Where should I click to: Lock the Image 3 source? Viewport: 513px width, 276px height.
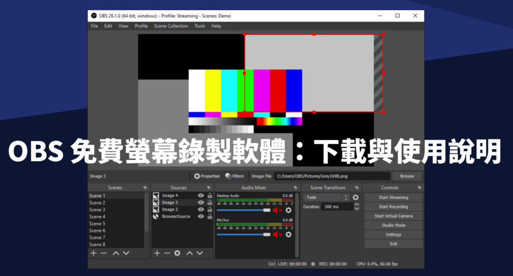click(210, 202)
